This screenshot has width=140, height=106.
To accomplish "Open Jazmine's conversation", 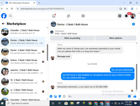I will (x=23, y=72).
